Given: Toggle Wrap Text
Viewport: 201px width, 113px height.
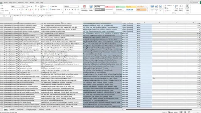Looking at the screenshot, I should [53, 6].
